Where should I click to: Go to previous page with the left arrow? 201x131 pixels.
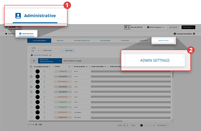(139, 125)
